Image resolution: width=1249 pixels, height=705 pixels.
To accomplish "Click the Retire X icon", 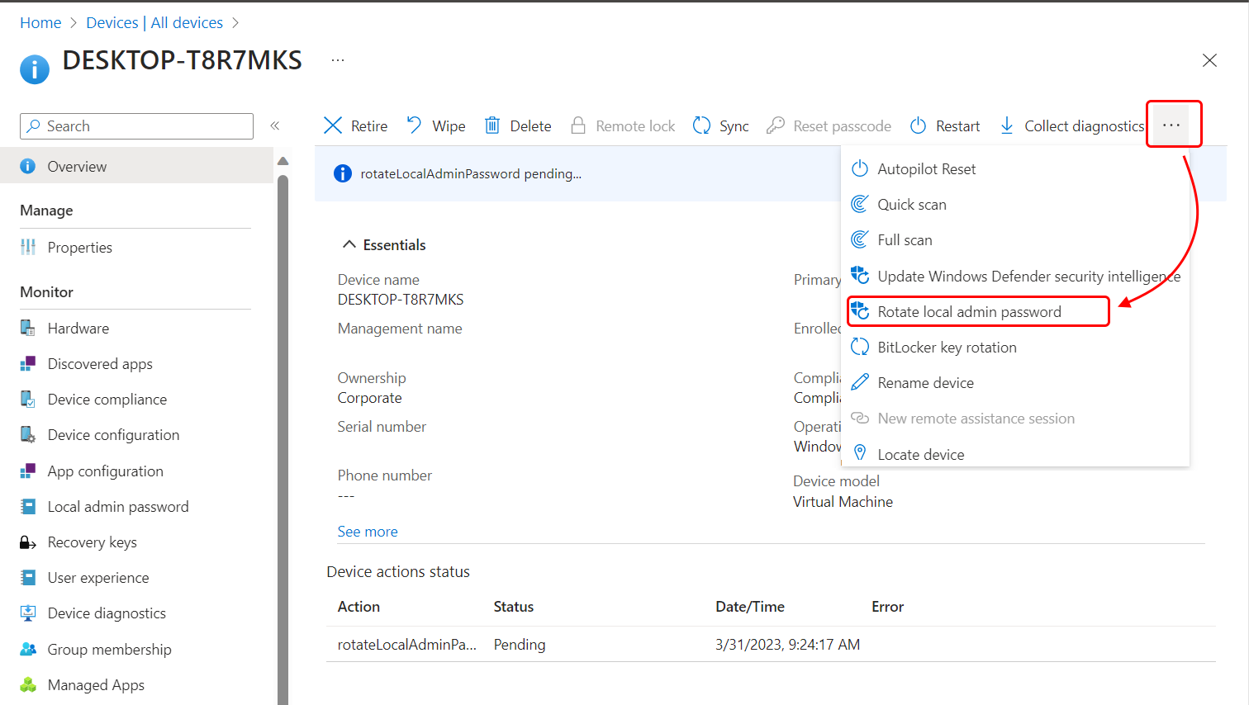I will click(333, 125).
